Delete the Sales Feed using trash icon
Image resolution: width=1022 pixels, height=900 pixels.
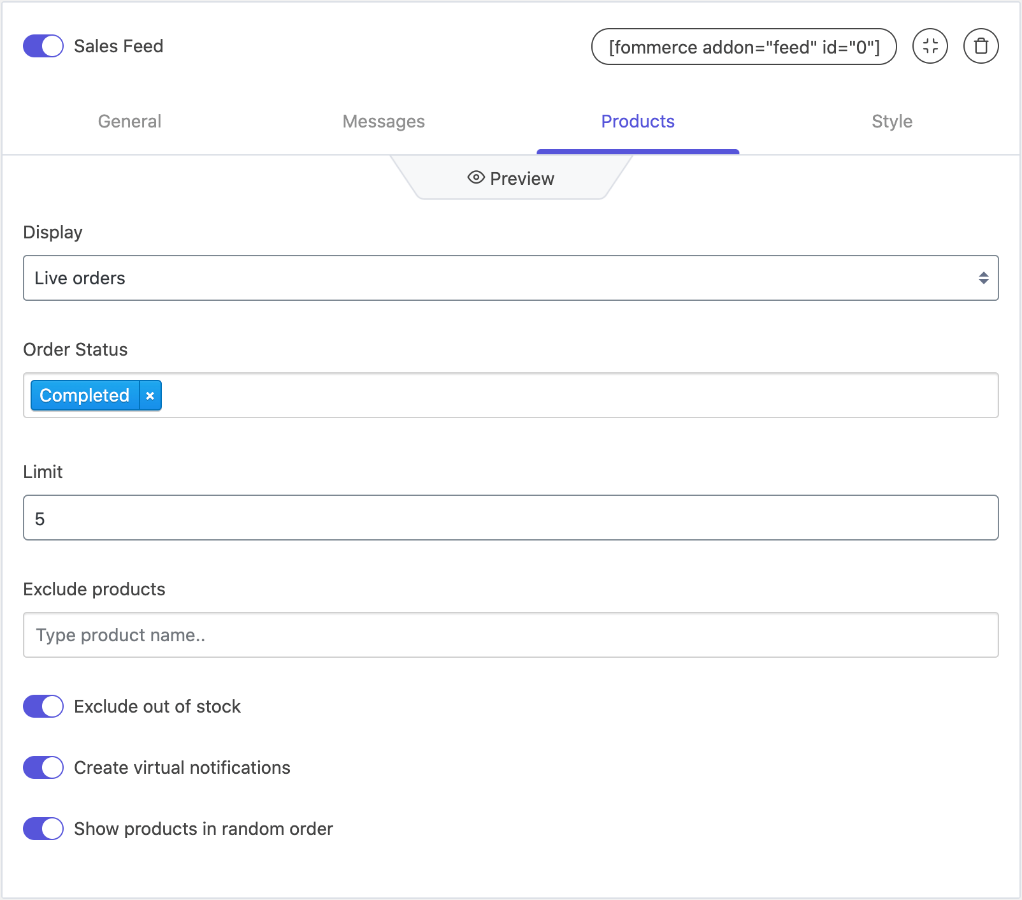(x=981, y=46)
